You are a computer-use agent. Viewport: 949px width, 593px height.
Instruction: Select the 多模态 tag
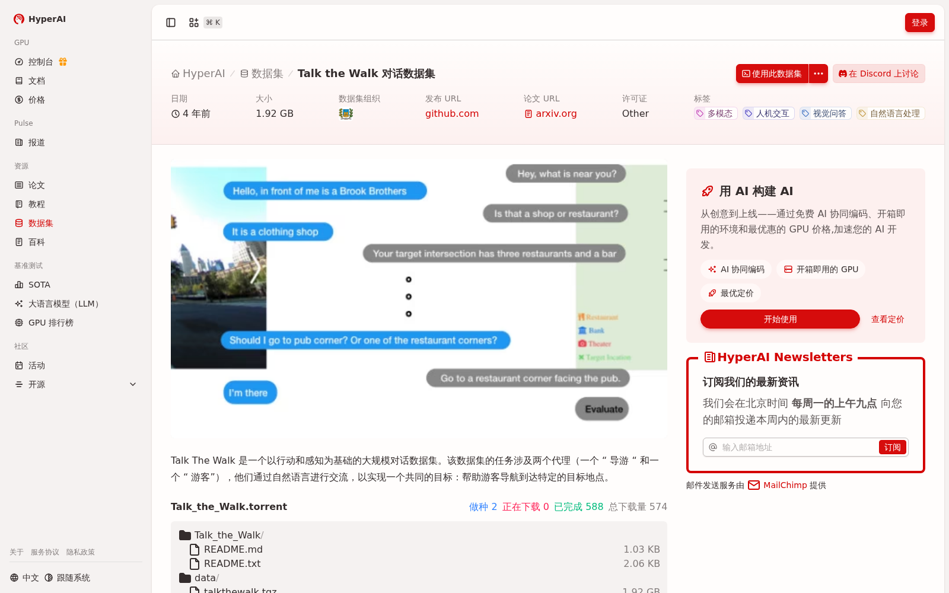point(715,113)
